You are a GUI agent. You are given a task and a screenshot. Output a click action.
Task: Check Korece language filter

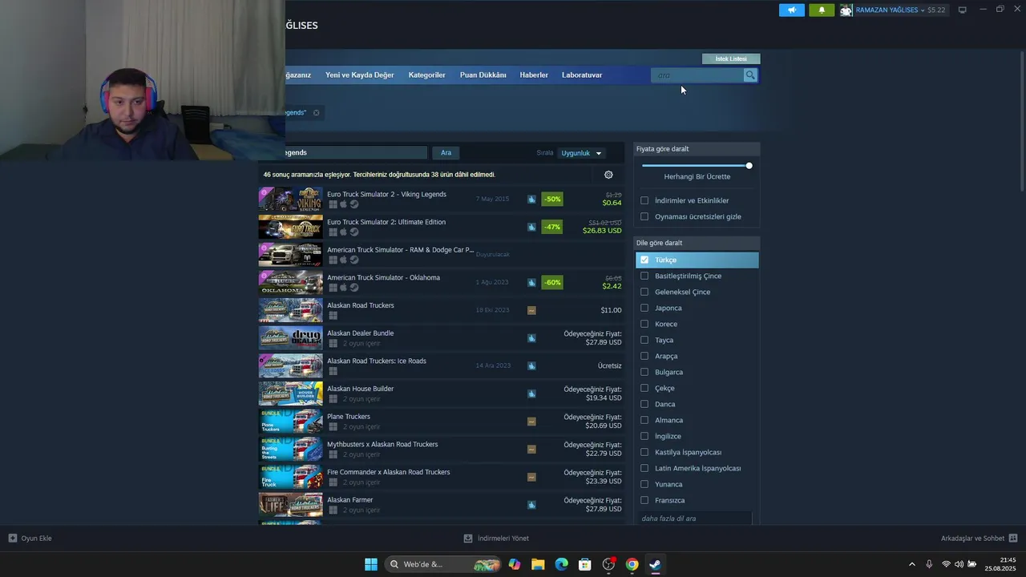(x=644, y=324)
